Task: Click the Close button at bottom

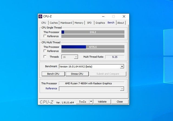Action: pos(120,102)
